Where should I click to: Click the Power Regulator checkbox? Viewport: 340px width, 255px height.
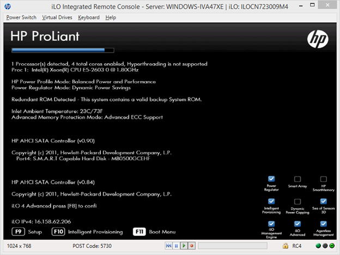[x=271, y=179]
